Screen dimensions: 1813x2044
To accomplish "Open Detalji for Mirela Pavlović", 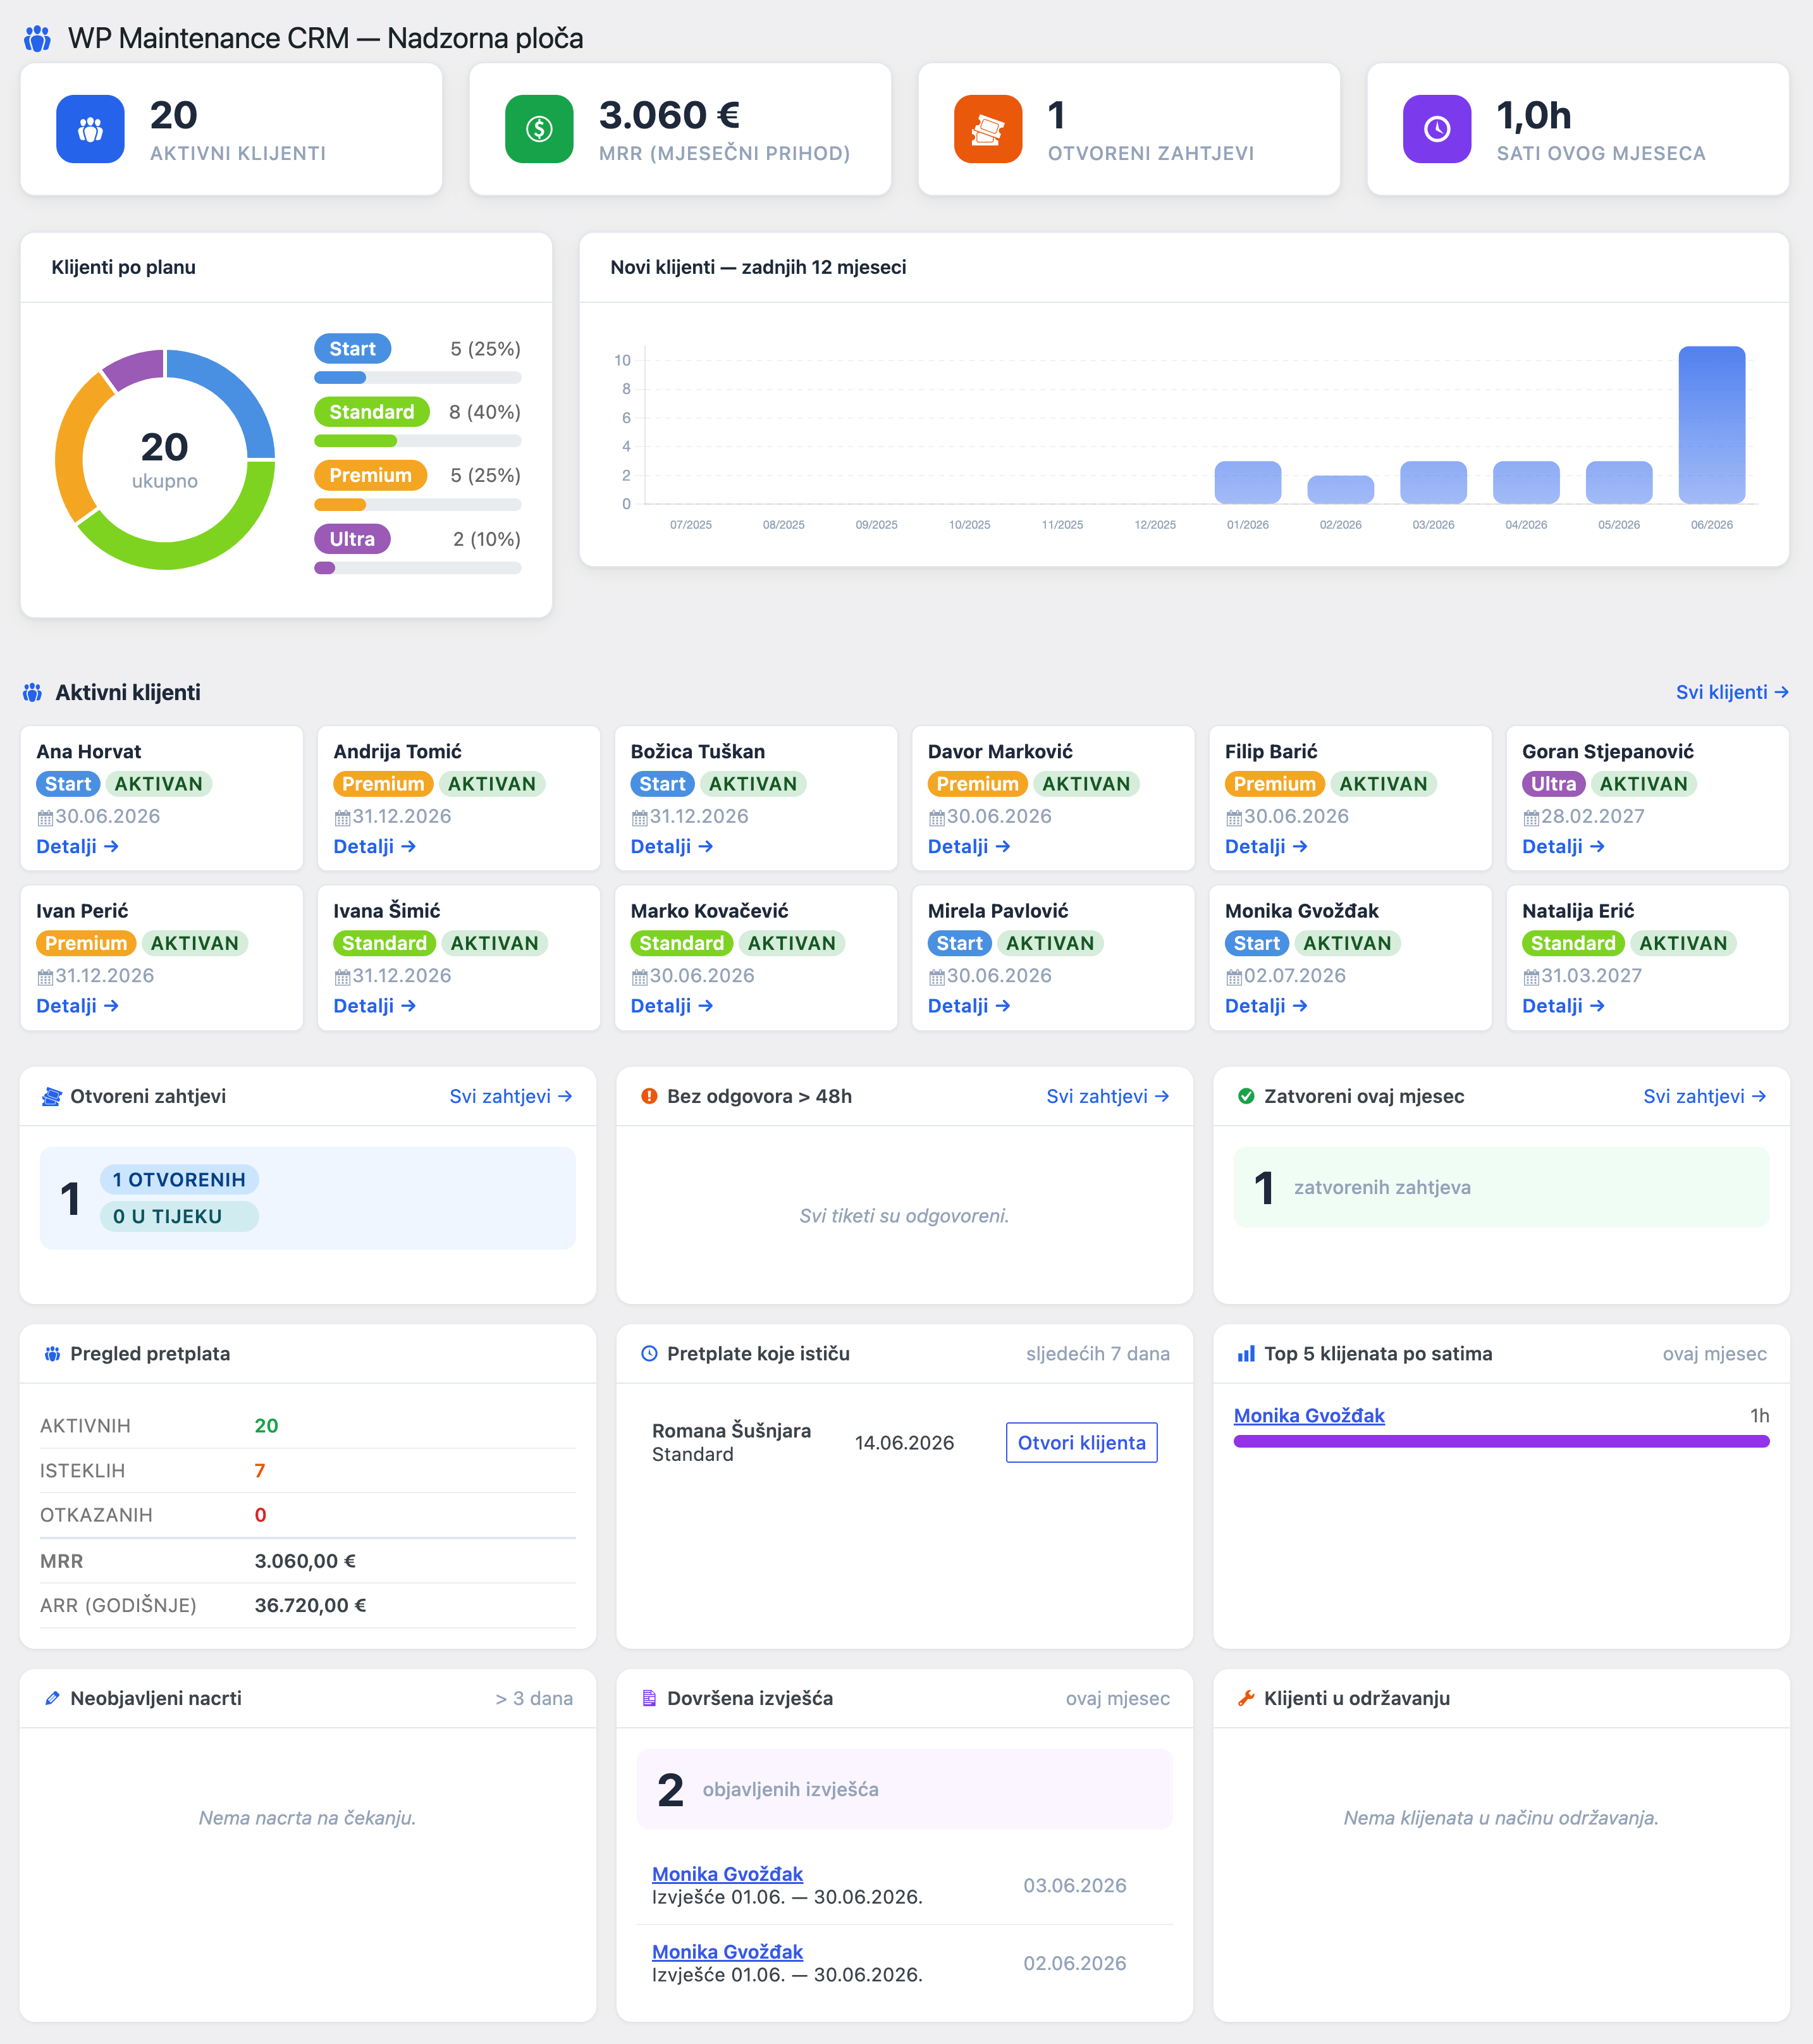I will tap(968, 1006).
